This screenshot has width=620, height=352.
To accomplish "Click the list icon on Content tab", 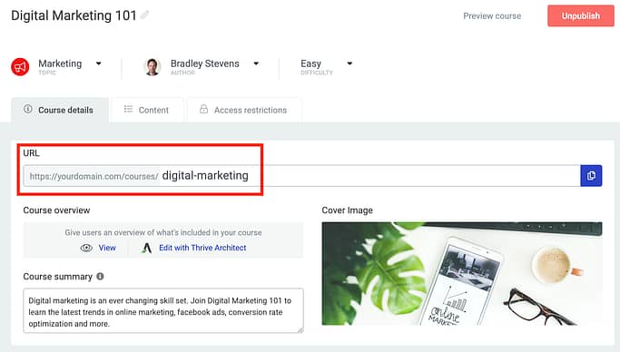I will coord(128,109).
